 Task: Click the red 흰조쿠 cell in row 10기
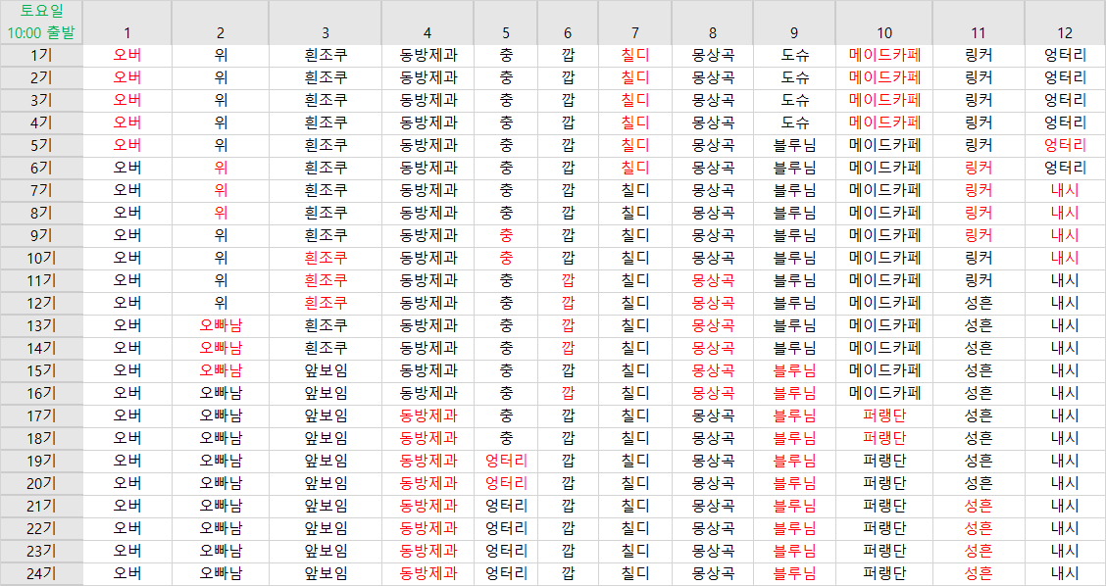click(326, 258)
